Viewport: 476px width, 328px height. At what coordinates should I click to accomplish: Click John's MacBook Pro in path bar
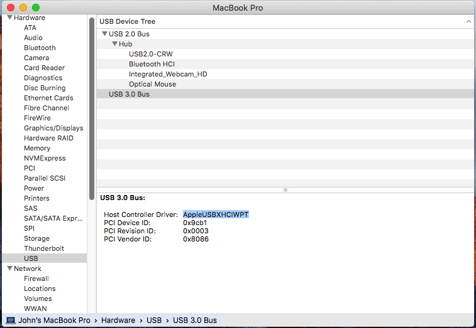click(54, 320)
